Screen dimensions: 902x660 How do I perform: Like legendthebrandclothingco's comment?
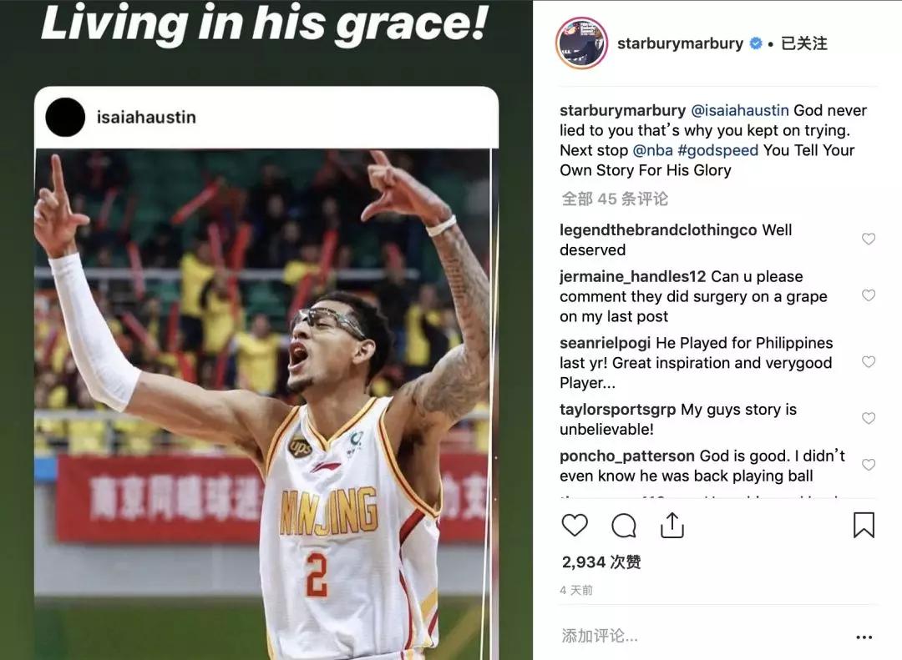(868, 239)
